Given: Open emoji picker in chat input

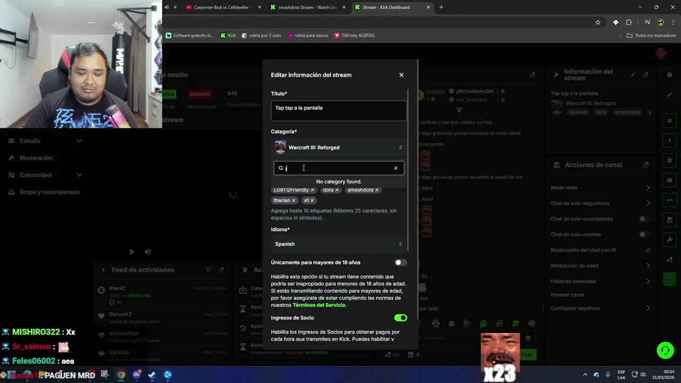Looking at the screenshot, I should [528, 338].
